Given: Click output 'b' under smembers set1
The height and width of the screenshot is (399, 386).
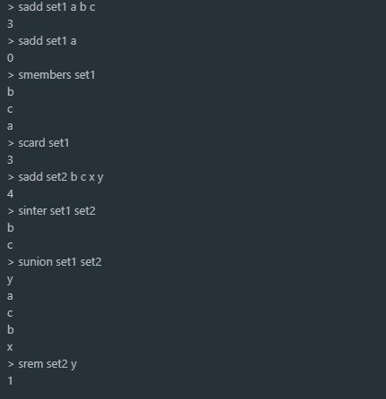Looking at the screenshot, I should coord(11,92).
